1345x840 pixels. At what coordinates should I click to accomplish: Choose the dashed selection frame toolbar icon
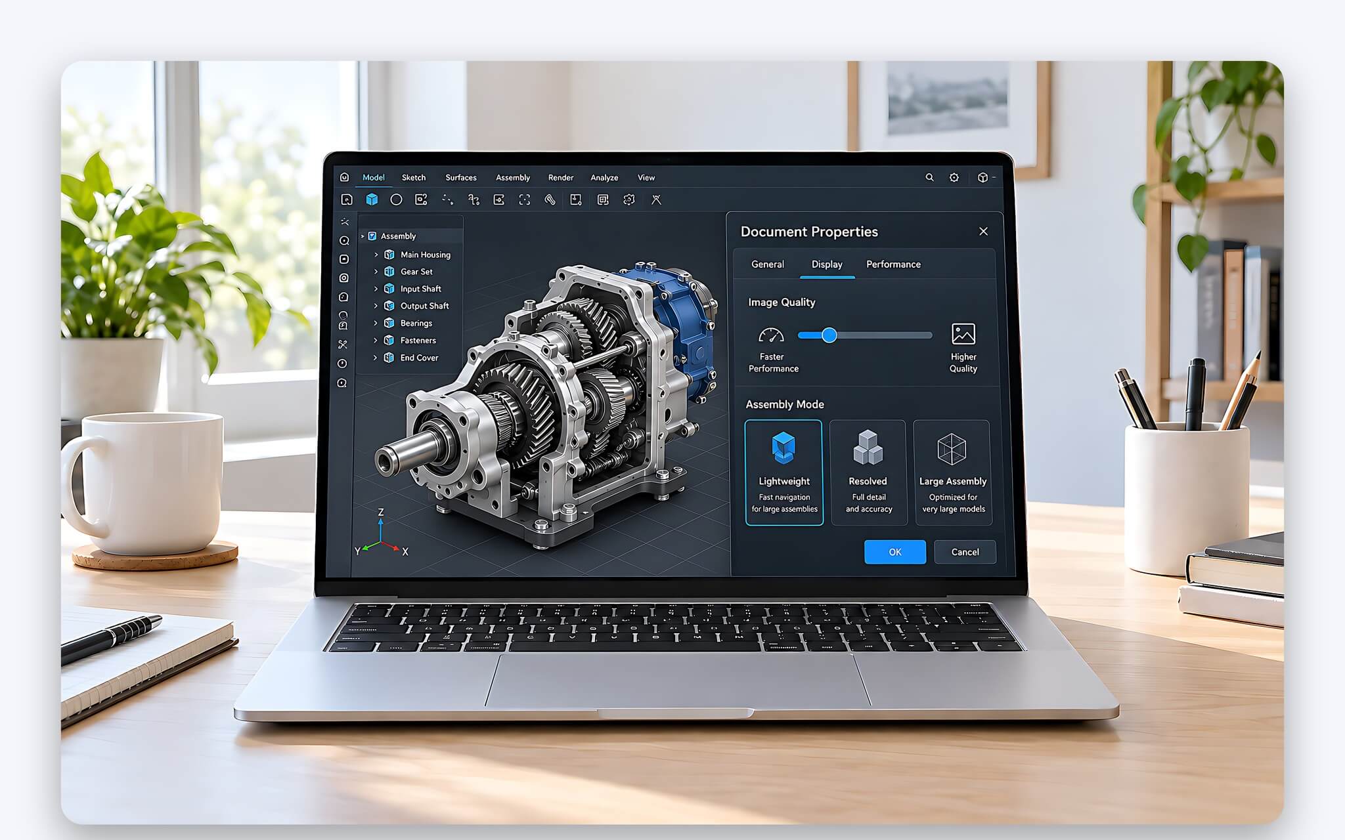click(525, 199)
